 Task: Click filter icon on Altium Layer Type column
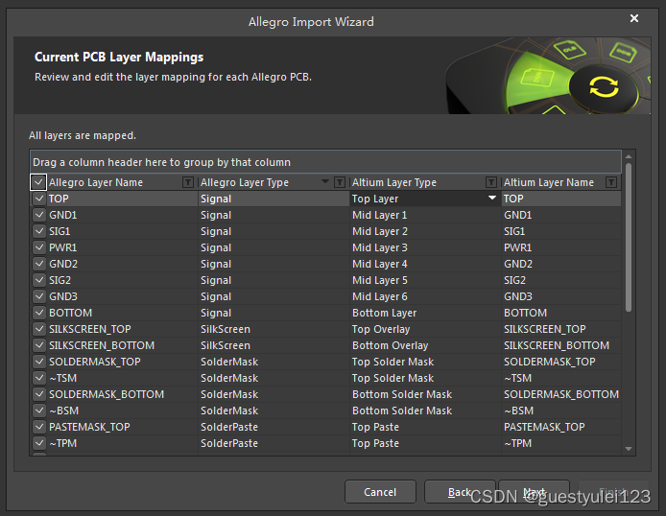pos(491,182)
